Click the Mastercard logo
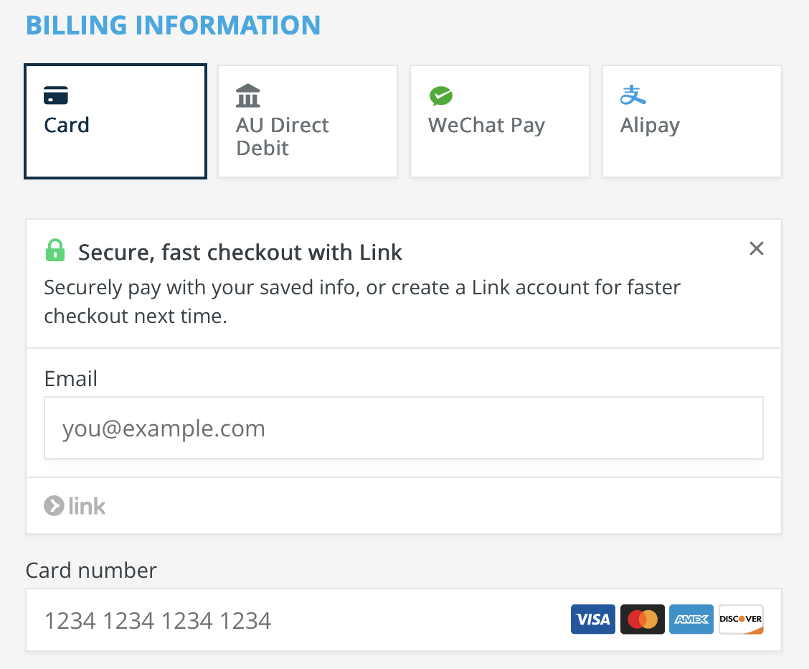The image size is (809, 669). [643, 619]
